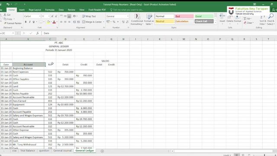The image size is (277, 156).
Task: Toggle Bold formatting
Action: pos(26,22)
